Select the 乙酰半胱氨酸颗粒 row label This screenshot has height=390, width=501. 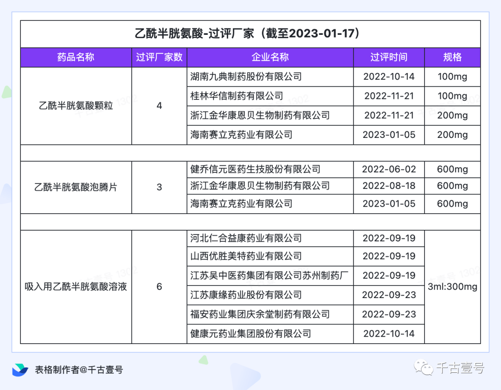[x=76, y=106]
